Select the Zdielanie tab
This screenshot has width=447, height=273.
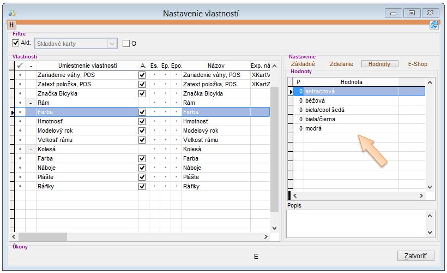[x=341, y=64]
